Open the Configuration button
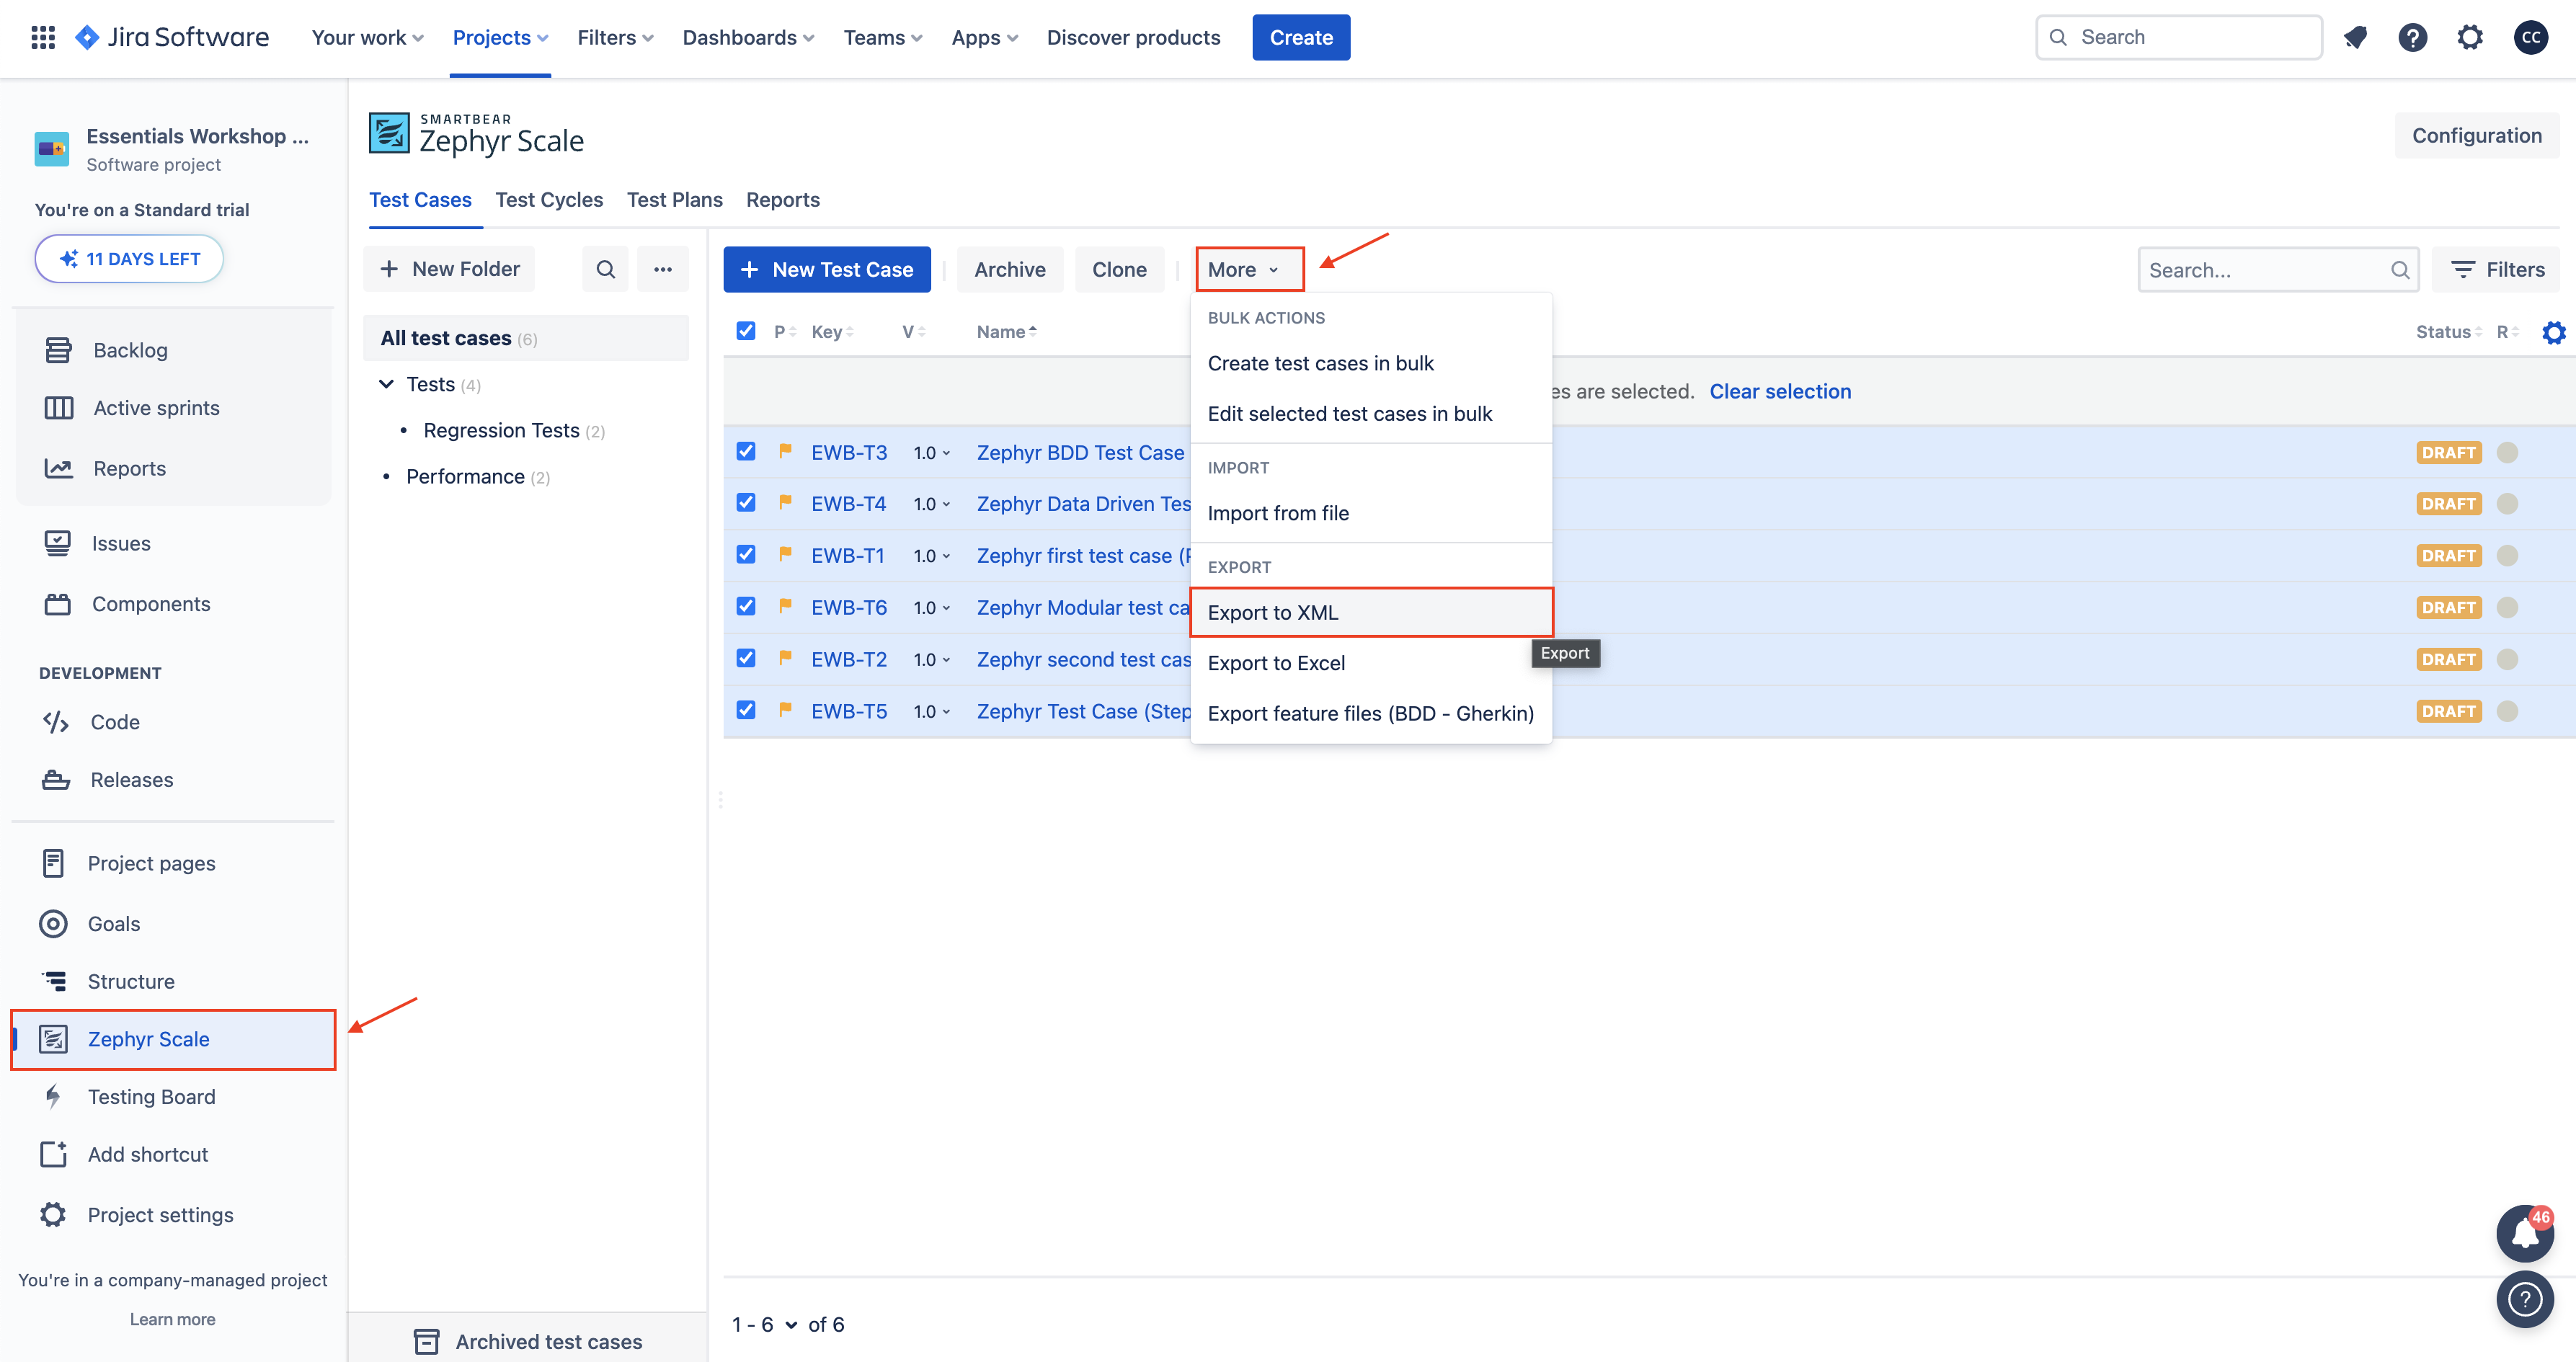 tap(2476, 136)
